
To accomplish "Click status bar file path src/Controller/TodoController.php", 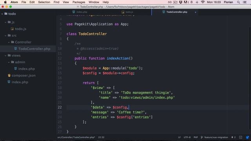I will 76,137.
